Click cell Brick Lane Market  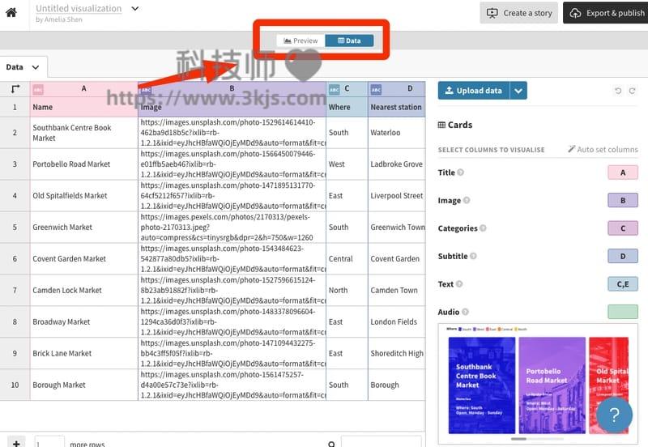[x=84, y=353]
